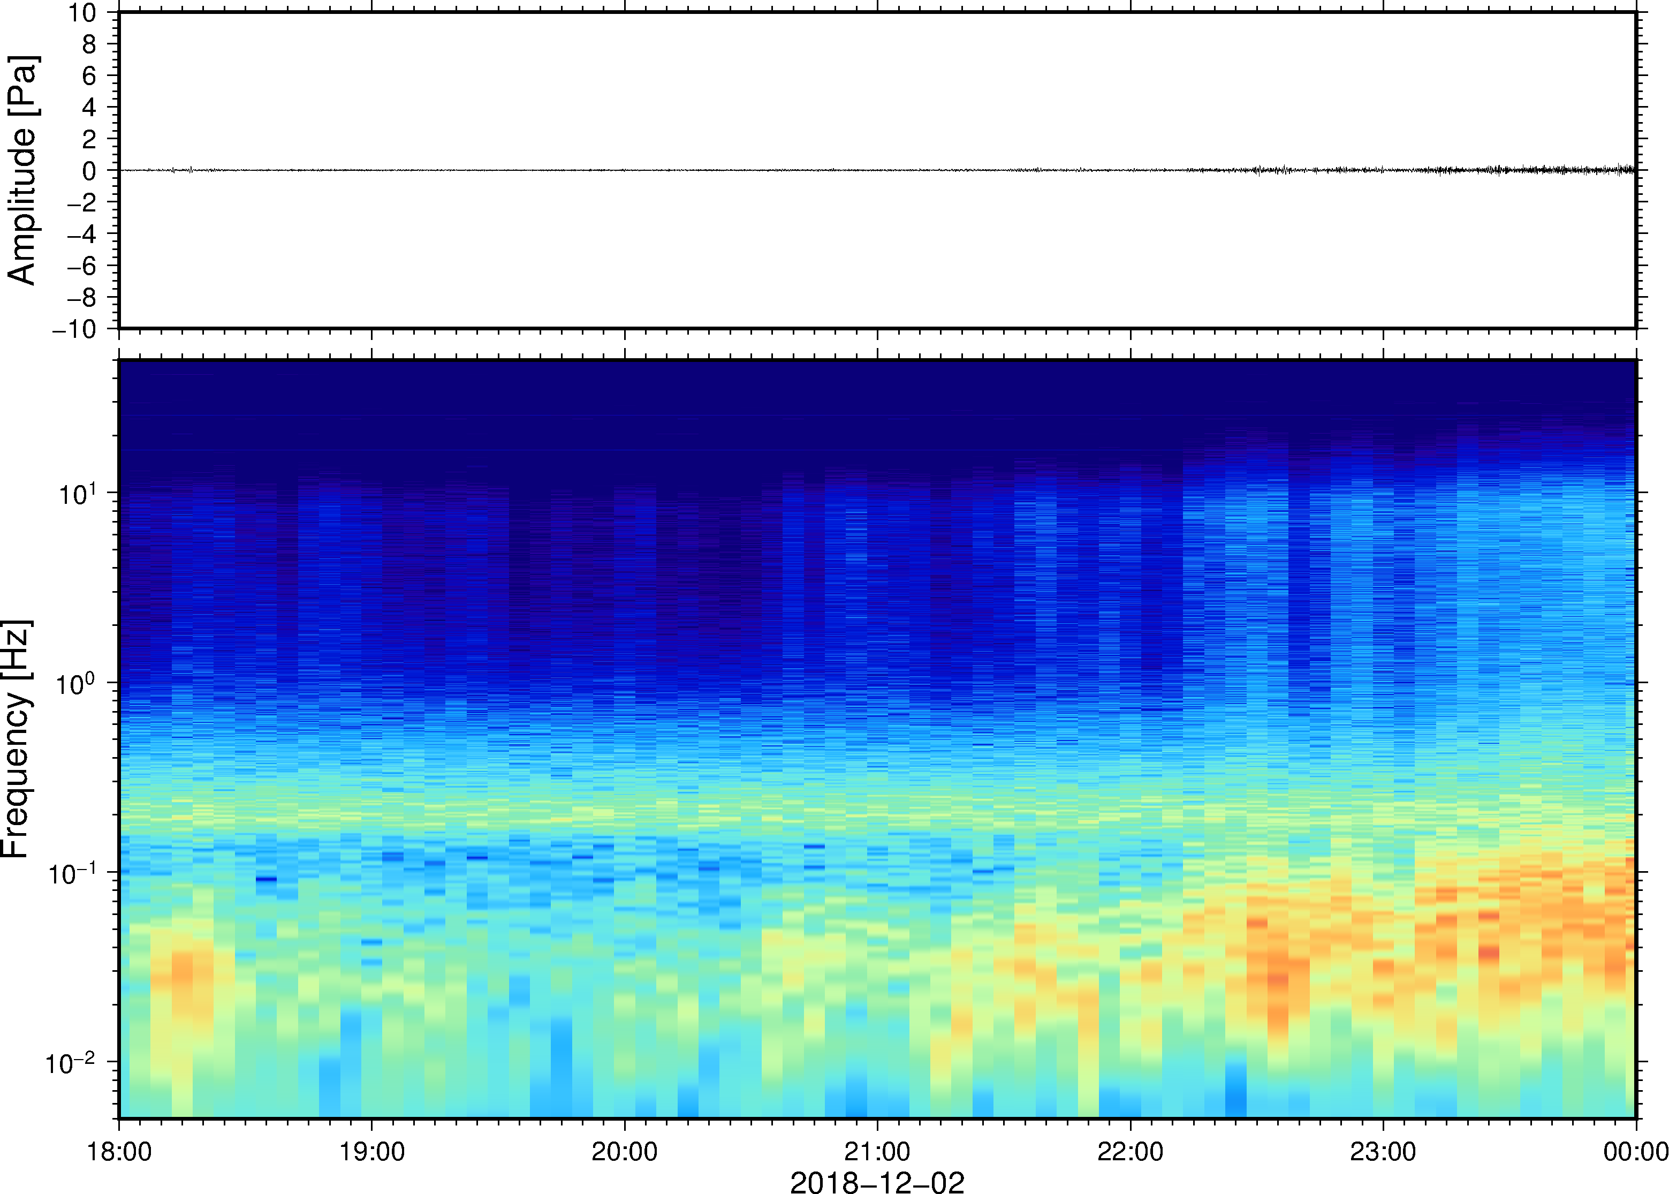
Task: Click the waveform trace in the amplitude plot
Action: pos(877,170)
